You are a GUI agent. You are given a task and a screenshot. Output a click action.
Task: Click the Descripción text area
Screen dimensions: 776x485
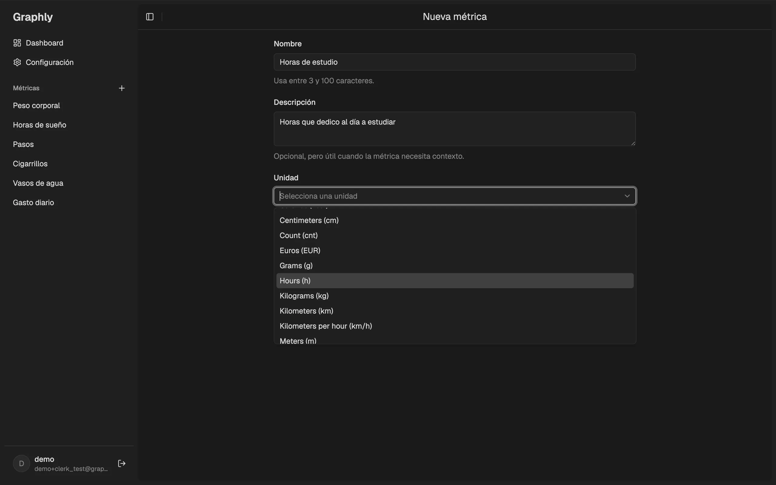(x=454, y=129)
